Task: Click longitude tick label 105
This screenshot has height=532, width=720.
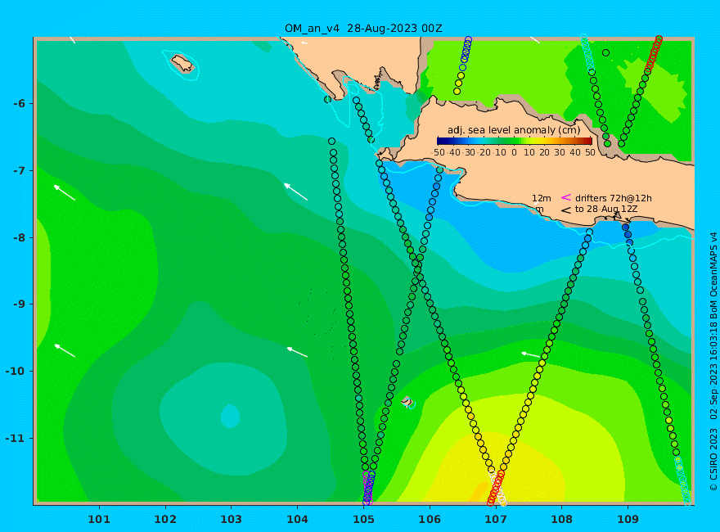Action: coord(363,520)
